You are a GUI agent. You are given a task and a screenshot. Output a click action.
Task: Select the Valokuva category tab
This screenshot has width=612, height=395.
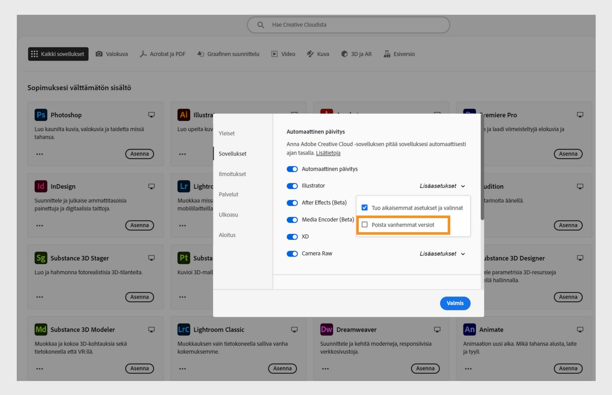coord(112,54)
